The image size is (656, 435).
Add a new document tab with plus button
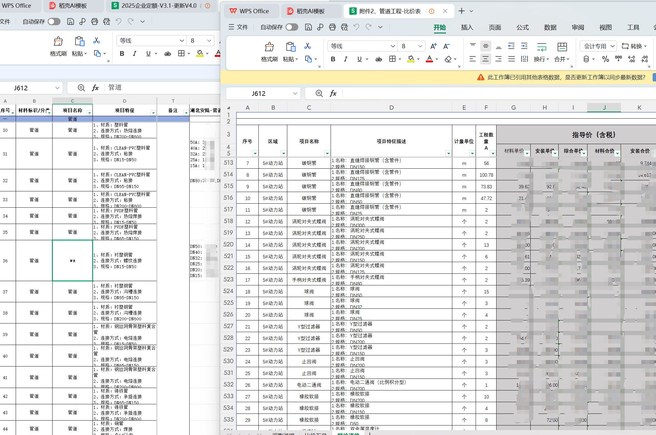[x=461, y=11]
